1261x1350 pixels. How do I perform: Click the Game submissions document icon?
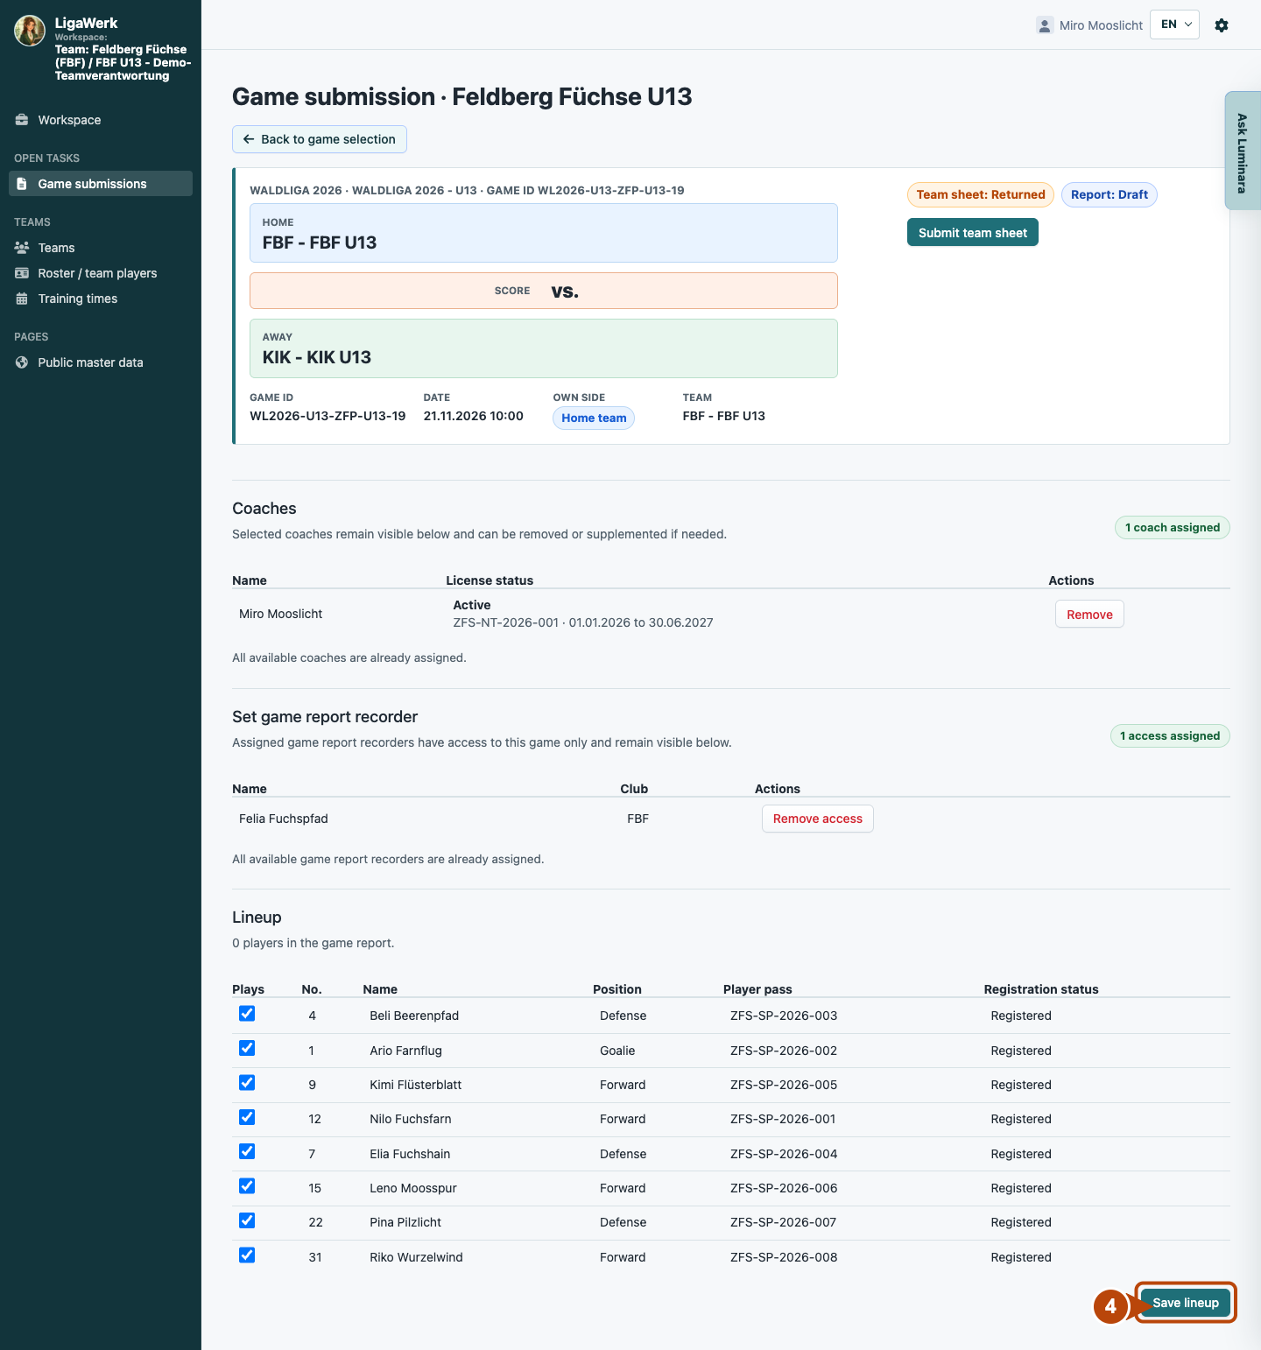(x=22, y=184)
